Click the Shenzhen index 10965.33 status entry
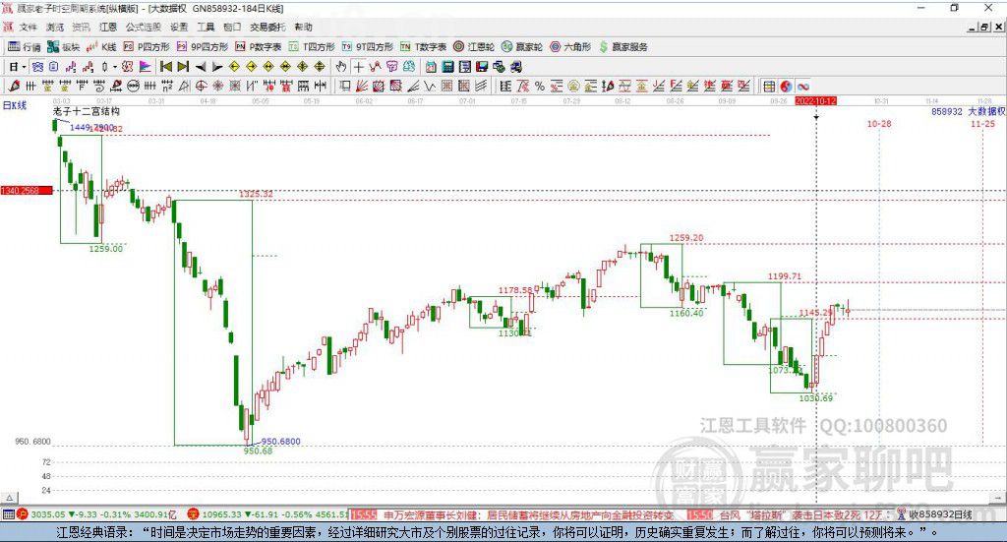This screenshot has height=542, width=1007. click(267, 514)
